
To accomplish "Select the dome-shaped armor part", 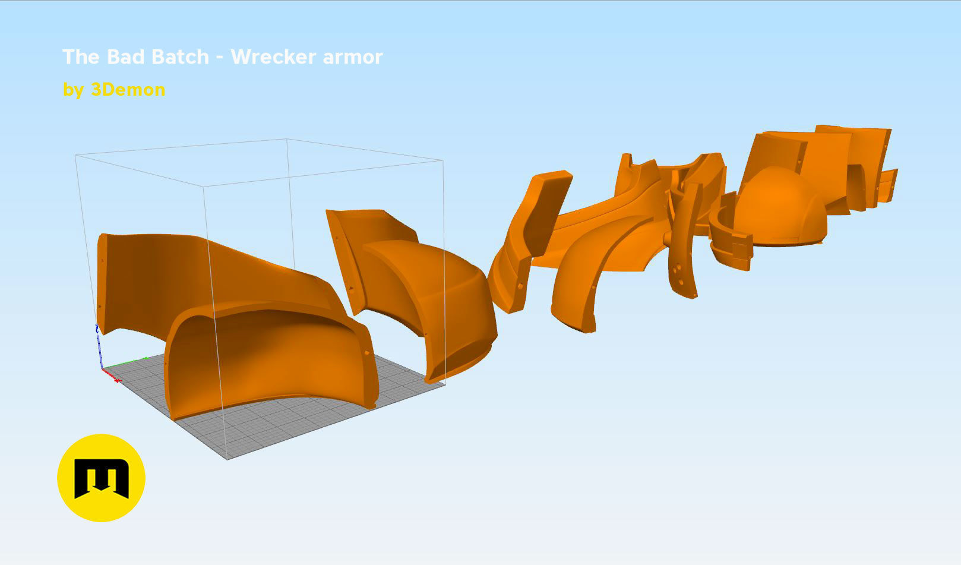I will click(x=779, y=207).
